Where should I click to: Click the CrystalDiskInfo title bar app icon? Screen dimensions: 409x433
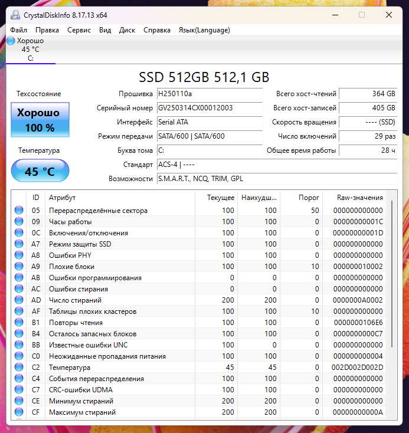pyautogui.click(x=15, y=15)
